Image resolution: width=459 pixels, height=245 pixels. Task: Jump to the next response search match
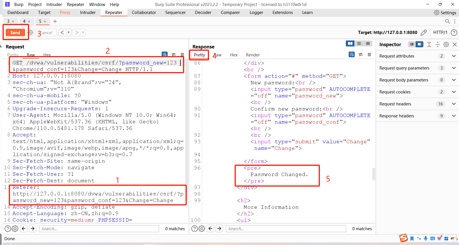click(x=219, y=228)
